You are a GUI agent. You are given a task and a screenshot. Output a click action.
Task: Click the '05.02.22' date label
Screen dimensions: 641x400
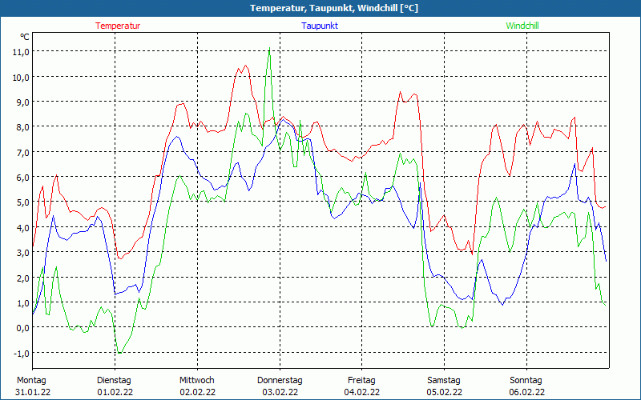[x=445, y=392]
